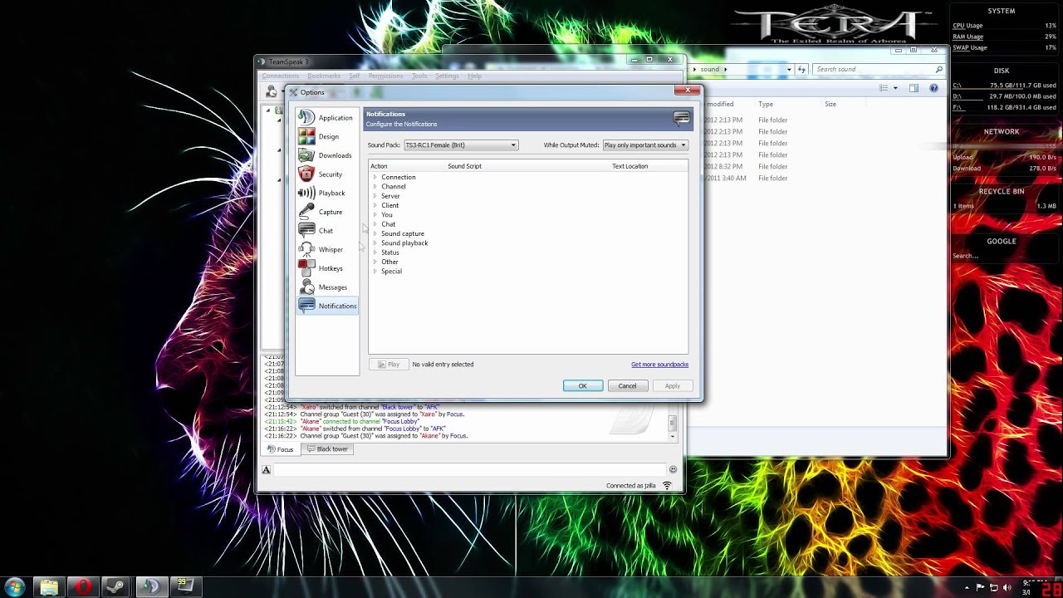This screenshot has height=598, width=1063.
Task: Open the Fraps taskbar icon
Action: (185, 587)
